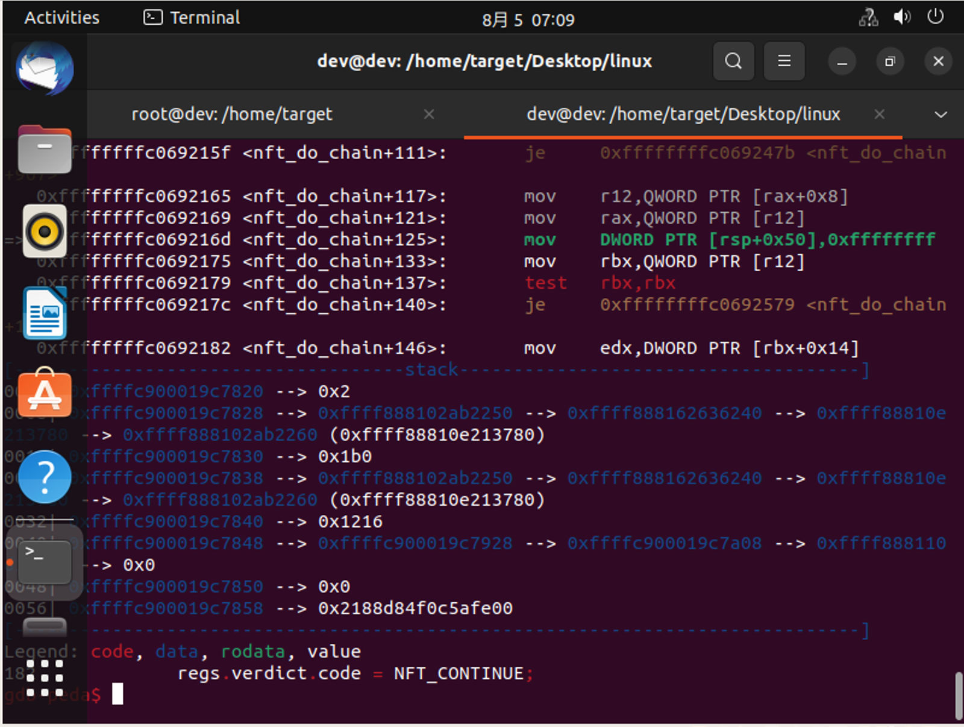Open the Files manager in dock
964x727 pixels.
pos(45,149)
